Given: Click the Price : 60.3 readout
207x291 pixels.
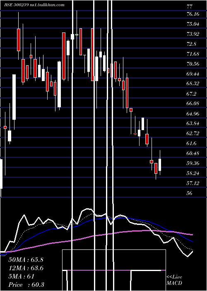Looking at the screenshot, I should [x=26, y=285].
